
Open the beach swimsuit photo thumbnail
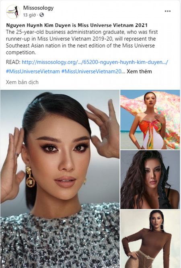coord(150,120)
